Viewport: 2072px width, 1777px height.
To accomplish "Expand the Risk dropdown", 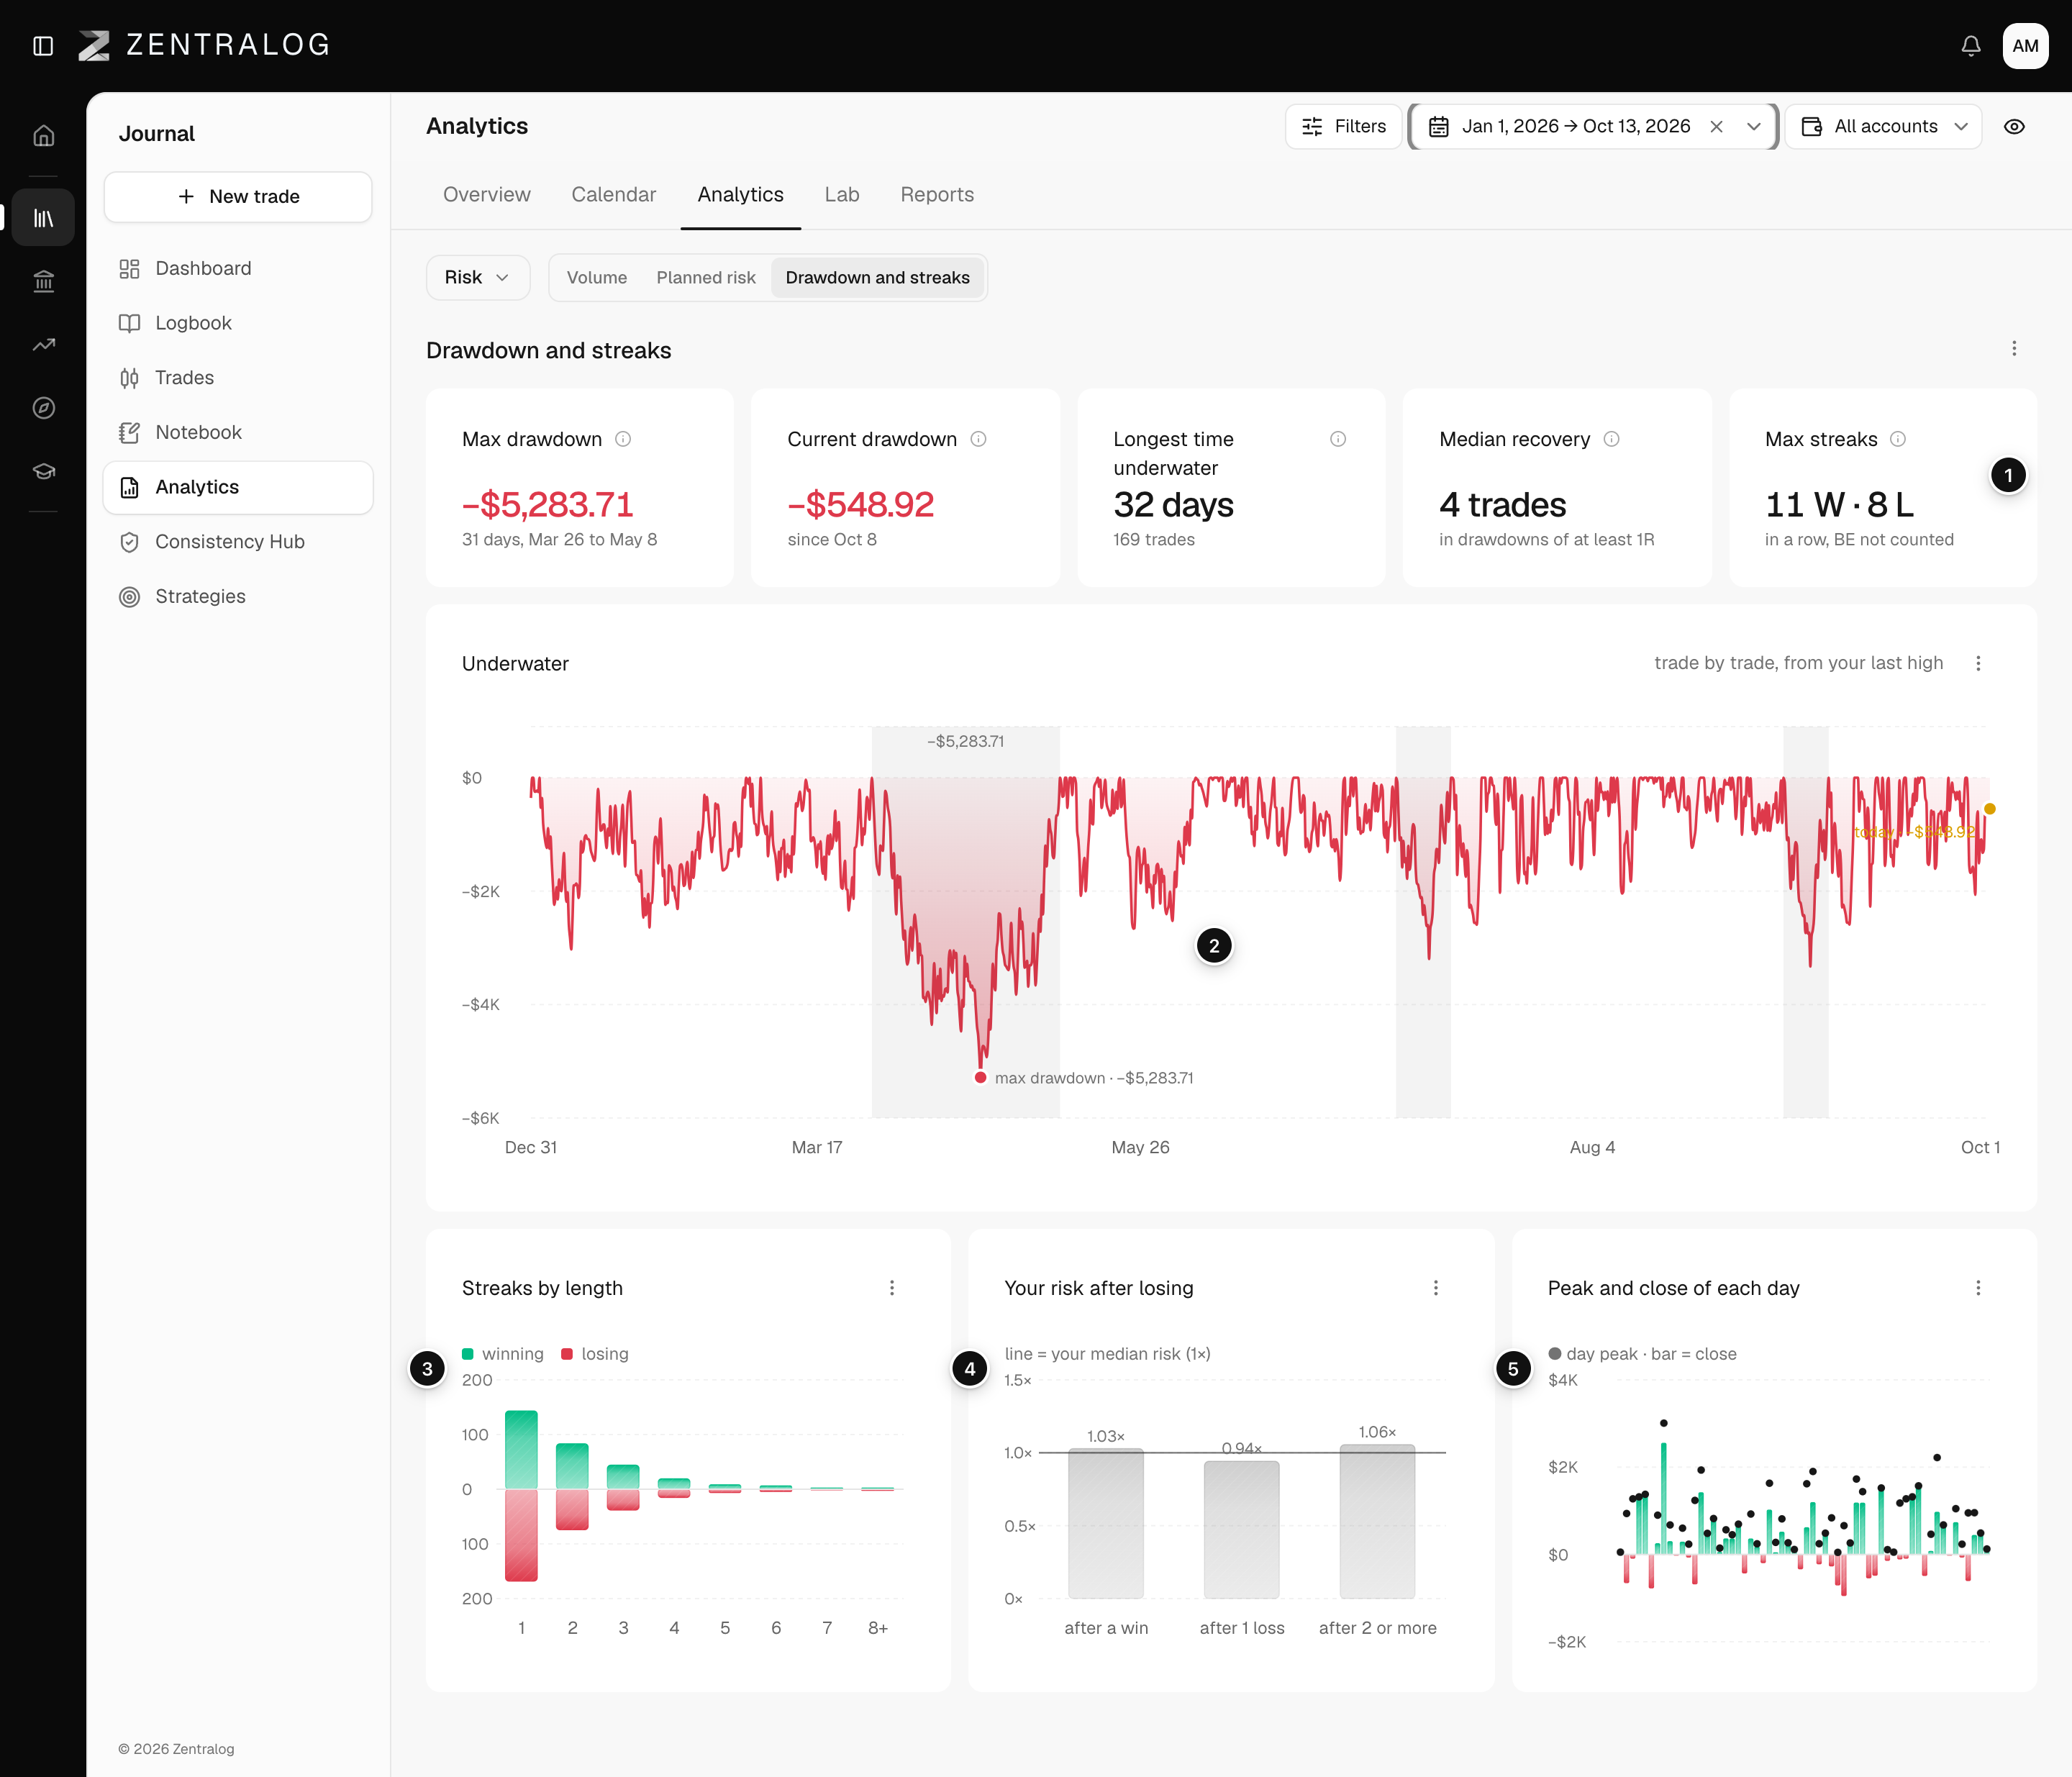I will 477,277.
